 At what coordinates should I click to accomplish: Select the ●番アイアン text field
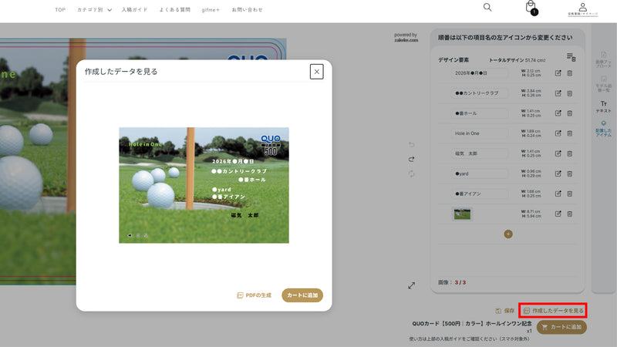pyautogui.click(x=480, y=194)
